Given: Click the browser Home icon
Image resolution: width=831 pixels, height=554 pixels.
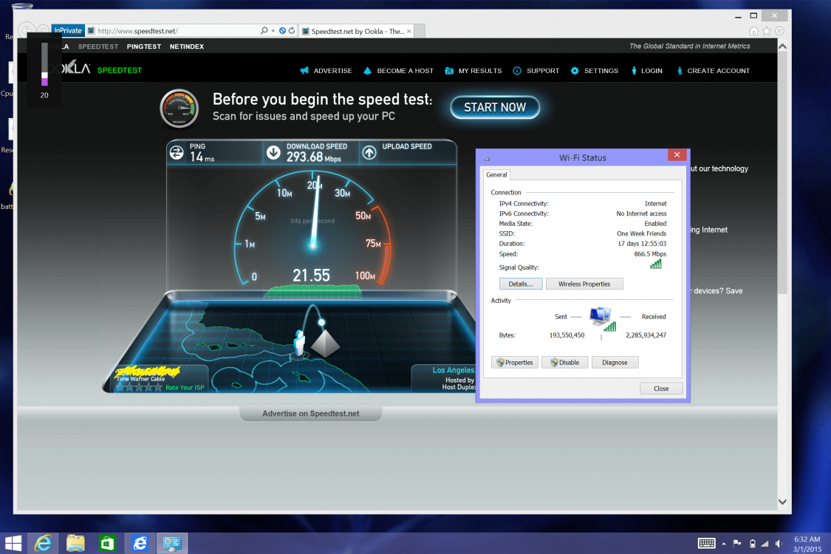Looking at the screenshot, I should (x=753, y=31).
